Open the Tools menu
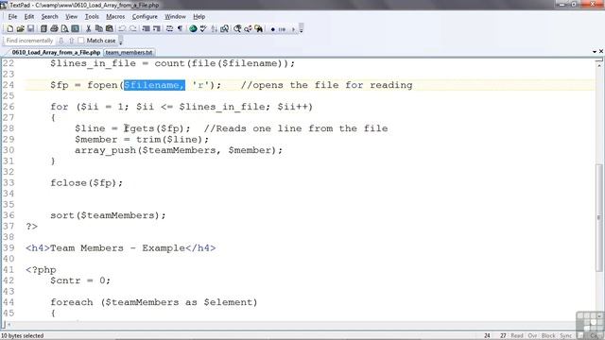The image size is (605, 340). [x=92, y=17]
